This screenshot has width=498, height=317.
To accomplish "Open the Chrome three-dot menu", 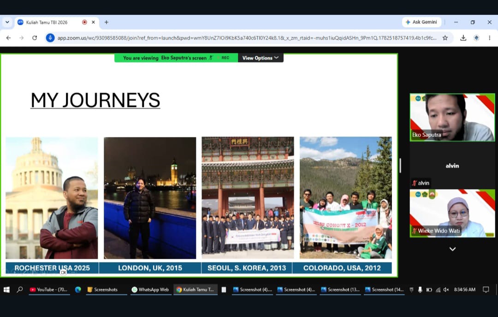I will [x=489, y=38].
